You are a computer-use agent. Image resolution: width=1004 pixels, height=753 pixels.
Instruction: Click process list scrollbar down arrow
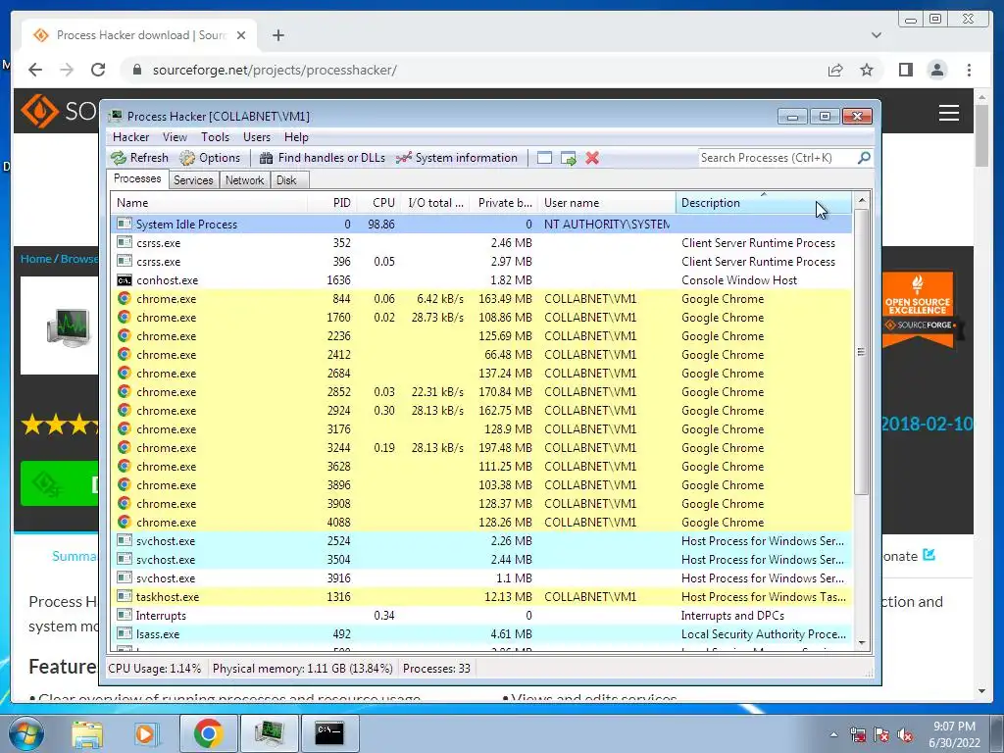coord(861,642)
